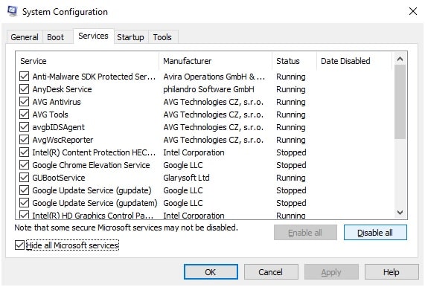The image size is (425, 287).
Task: Uncheck Google Chrome Elevation Service checkbox
Action: (24, 165)
